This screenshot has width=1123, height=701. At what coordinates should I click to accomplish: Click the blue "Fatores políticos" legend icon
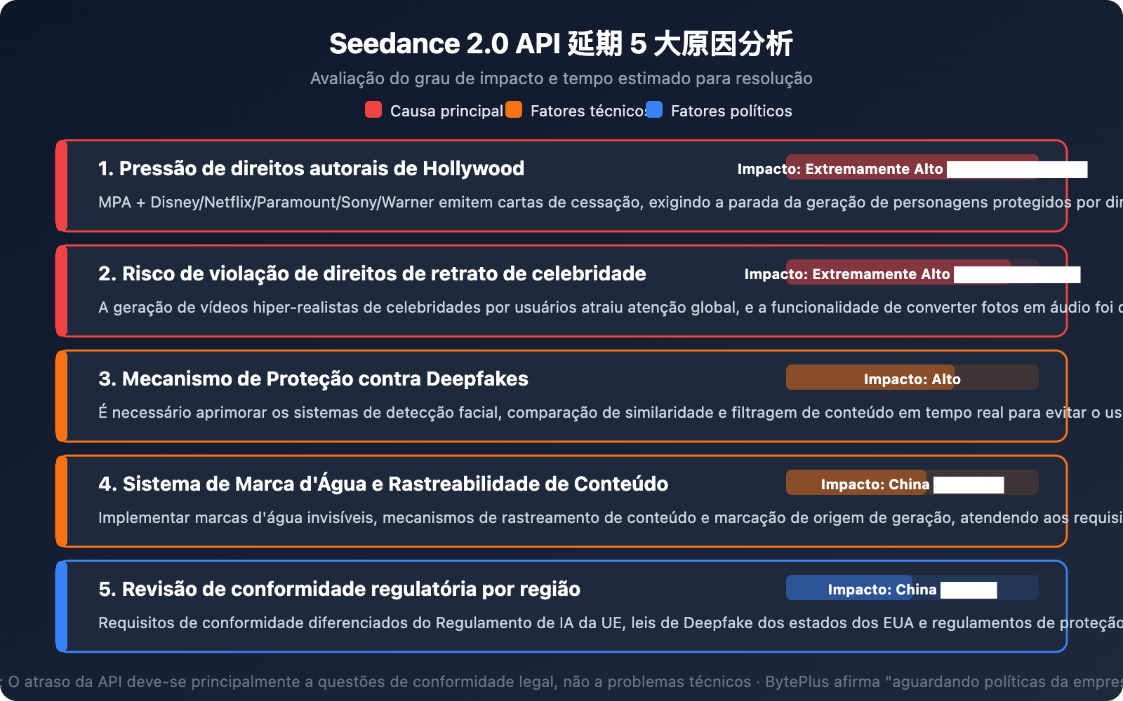coord(653,110)
